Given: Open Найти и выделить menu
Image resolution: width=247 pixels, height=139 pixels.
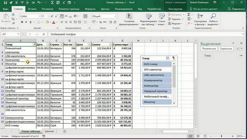Looking at the screenshot, I should pyautogui.click(x=213, y=19).
